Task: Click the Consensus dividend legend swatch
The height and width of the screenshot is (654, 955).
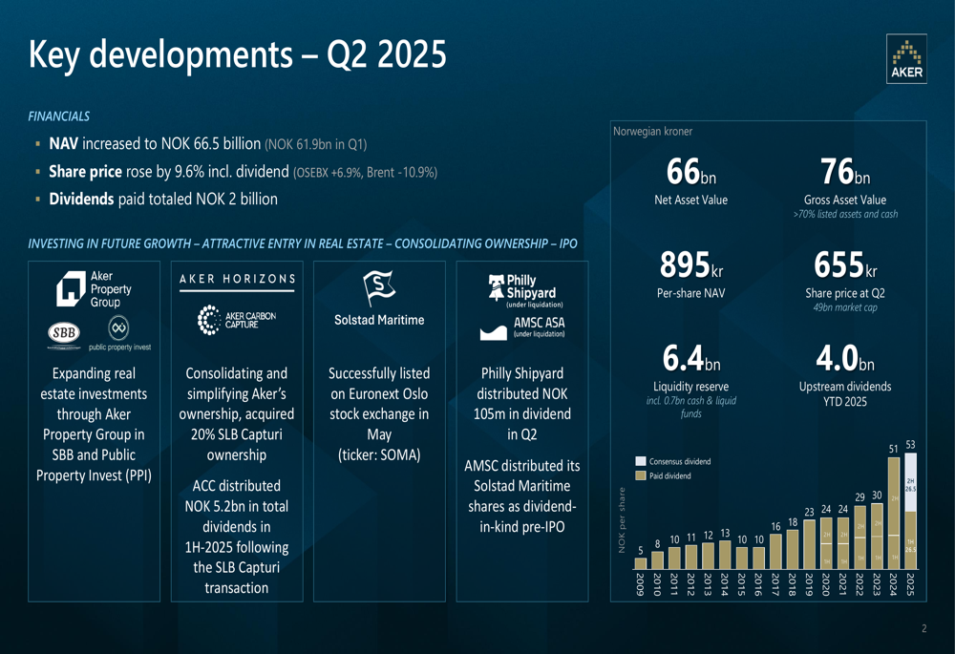Action: (x=641, y=461)
